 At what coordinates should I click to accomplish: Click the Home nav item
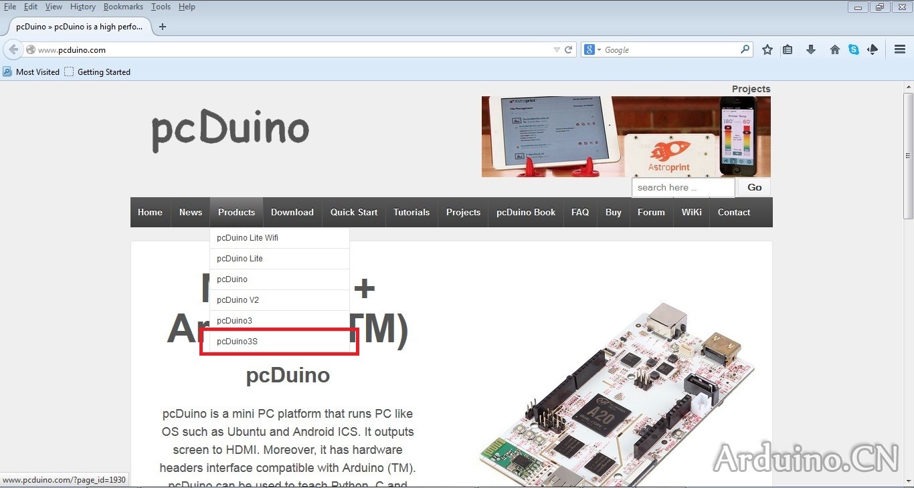pos(150,212)
